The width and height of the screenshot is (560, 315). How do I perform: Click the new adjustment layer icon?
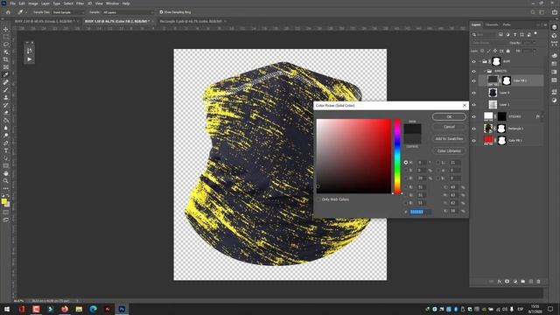(x=515, y=282)
